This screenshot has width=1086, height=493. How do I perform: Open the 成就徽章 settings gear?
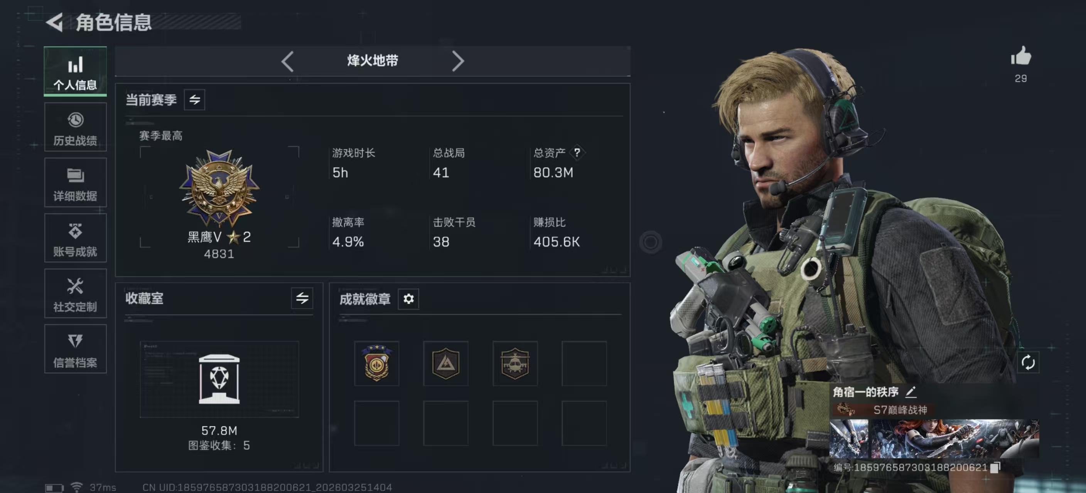408,298
